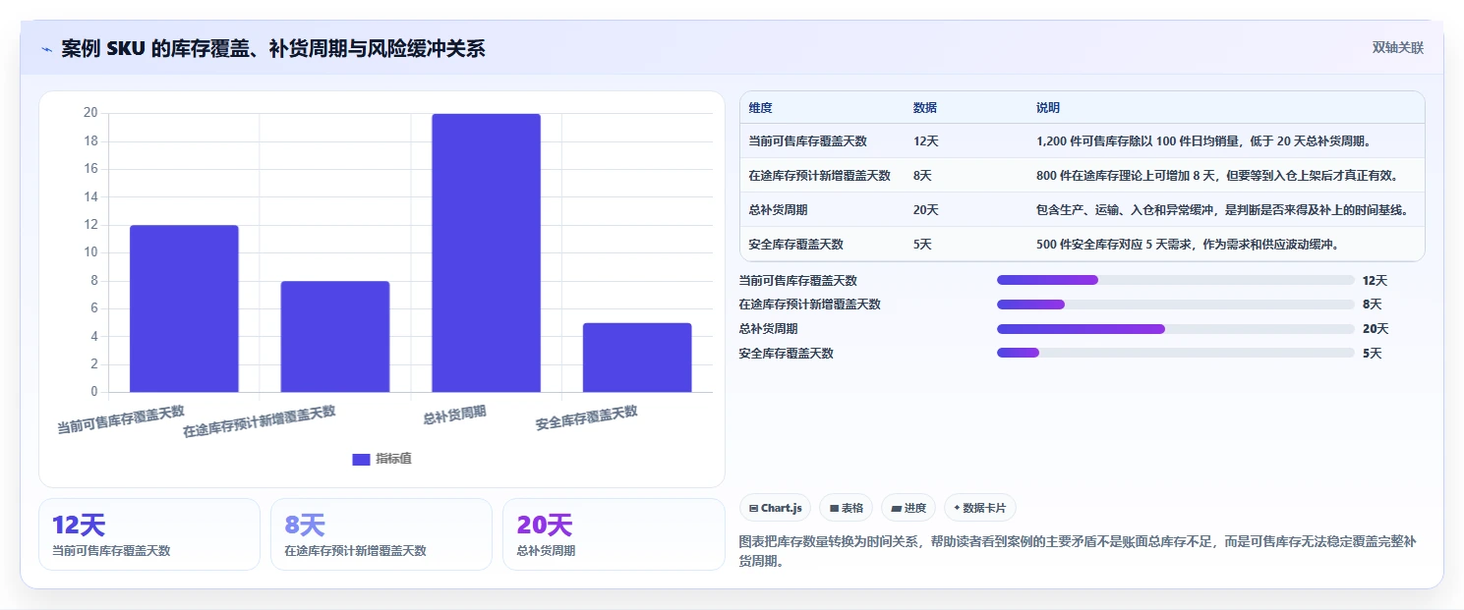
Task: Toggle the 指标值 legend color box
Action: coord(361,459)
